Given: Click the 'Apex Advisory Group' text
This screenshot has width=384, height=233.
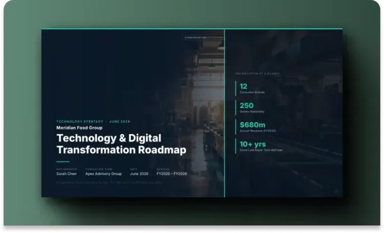Looking at the screenshot, I should (103, 174).
